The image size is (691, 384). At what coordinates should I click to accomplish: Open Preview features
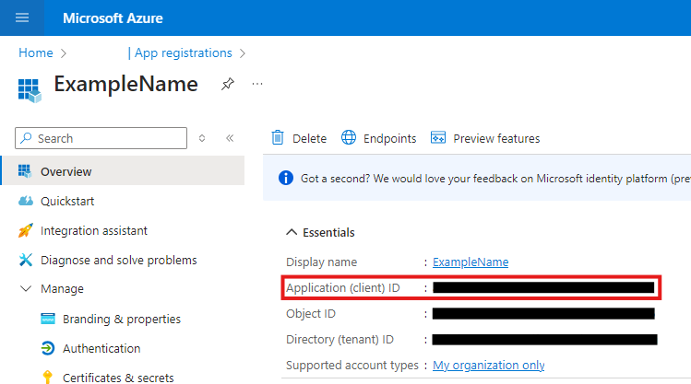pos(485,138)
